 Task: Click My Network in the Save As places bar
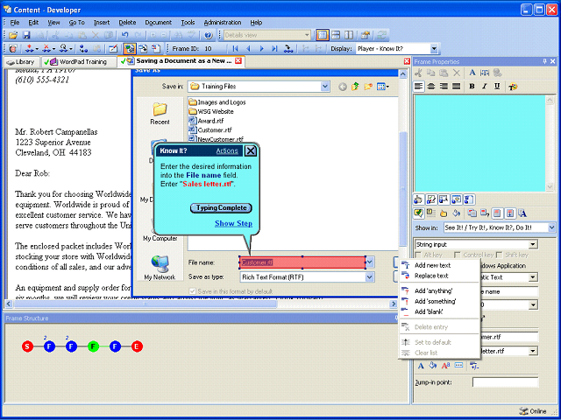point(160,268)
